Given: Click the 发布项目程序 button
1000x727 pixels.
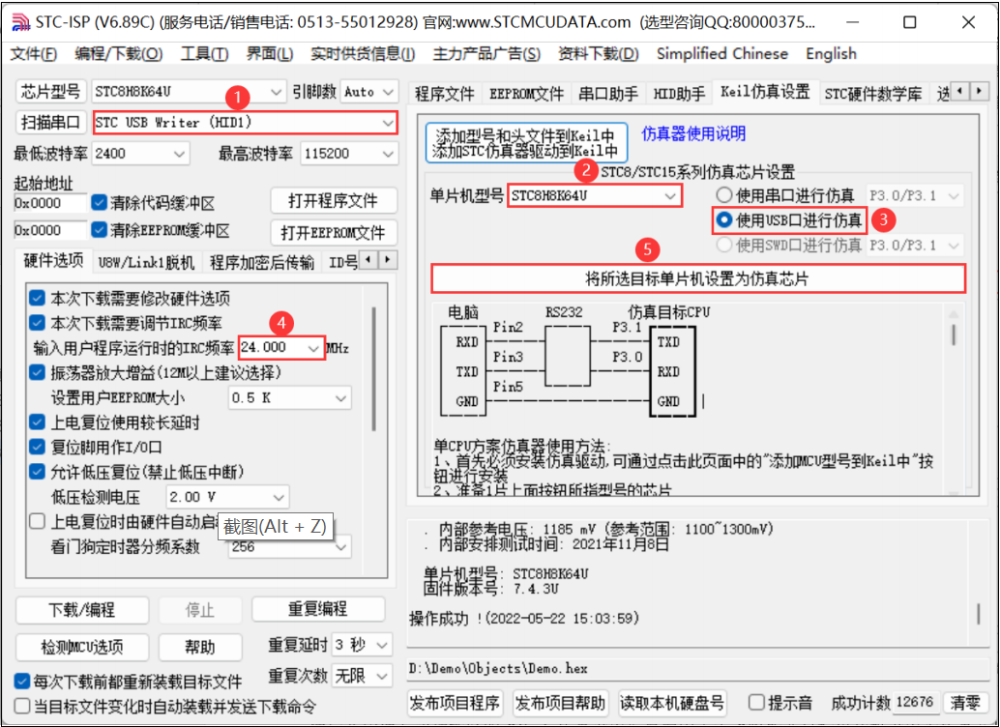Looking at the screenshot, I should [x=455, y=704].
